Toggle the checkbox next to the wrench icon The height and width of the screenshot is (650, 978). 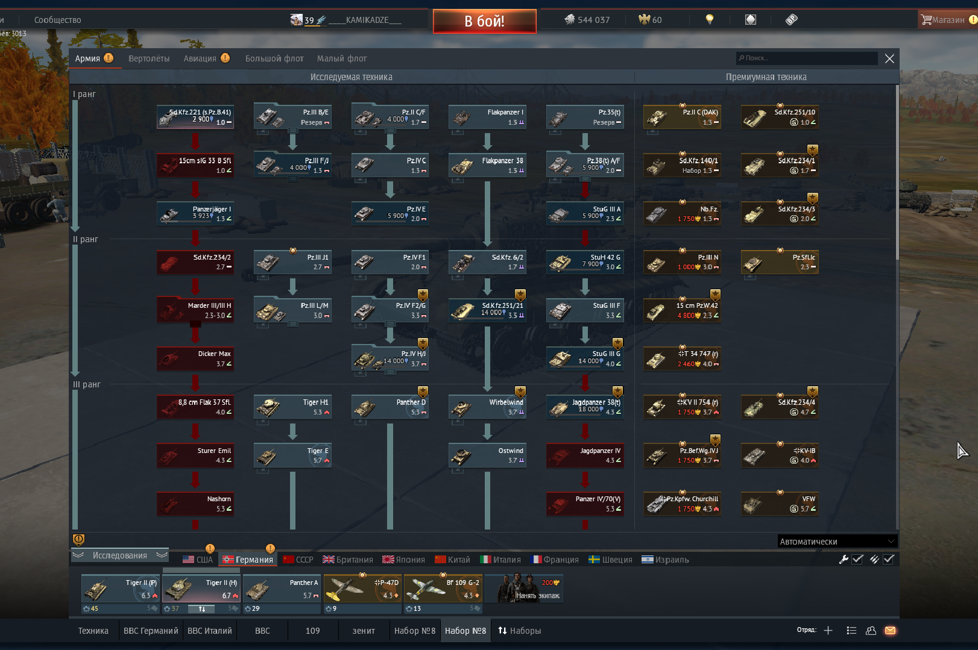pyautogui.click(x=857, y=559)
